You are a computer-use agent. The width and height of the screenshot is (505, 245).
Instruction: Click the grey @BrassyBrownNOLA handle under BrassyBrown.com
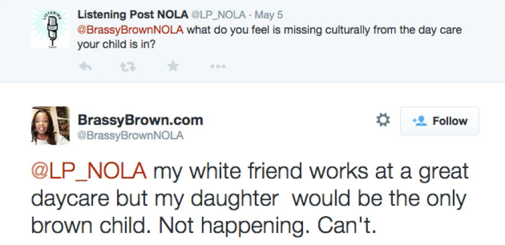tap(130, 135)
